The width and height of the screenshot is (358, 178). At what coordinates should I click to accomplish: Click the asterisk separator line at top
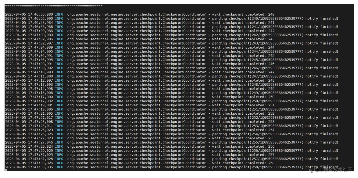54,6
